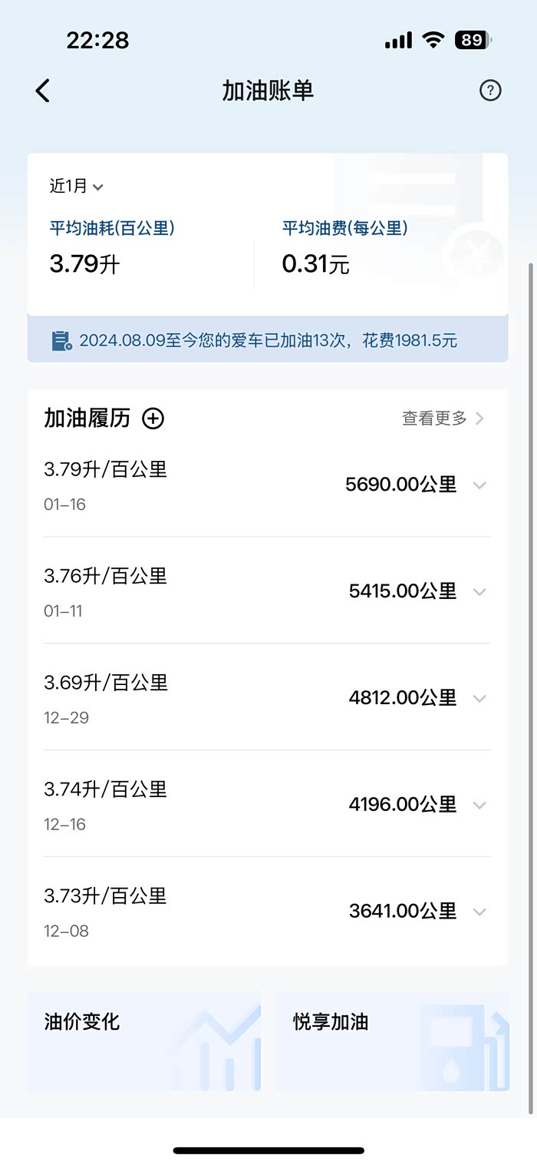Add a new refuel record with plus icon

coord(153,419)
